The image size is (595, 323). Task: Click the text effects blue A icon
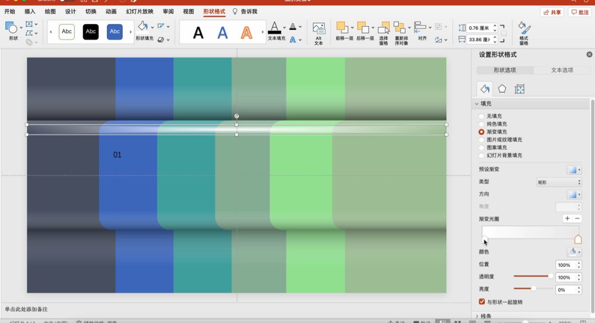[x=293, y=40]
